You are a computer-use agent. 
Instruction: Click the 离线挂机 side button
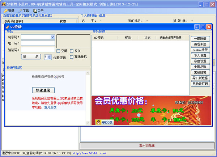coord(200,72)
